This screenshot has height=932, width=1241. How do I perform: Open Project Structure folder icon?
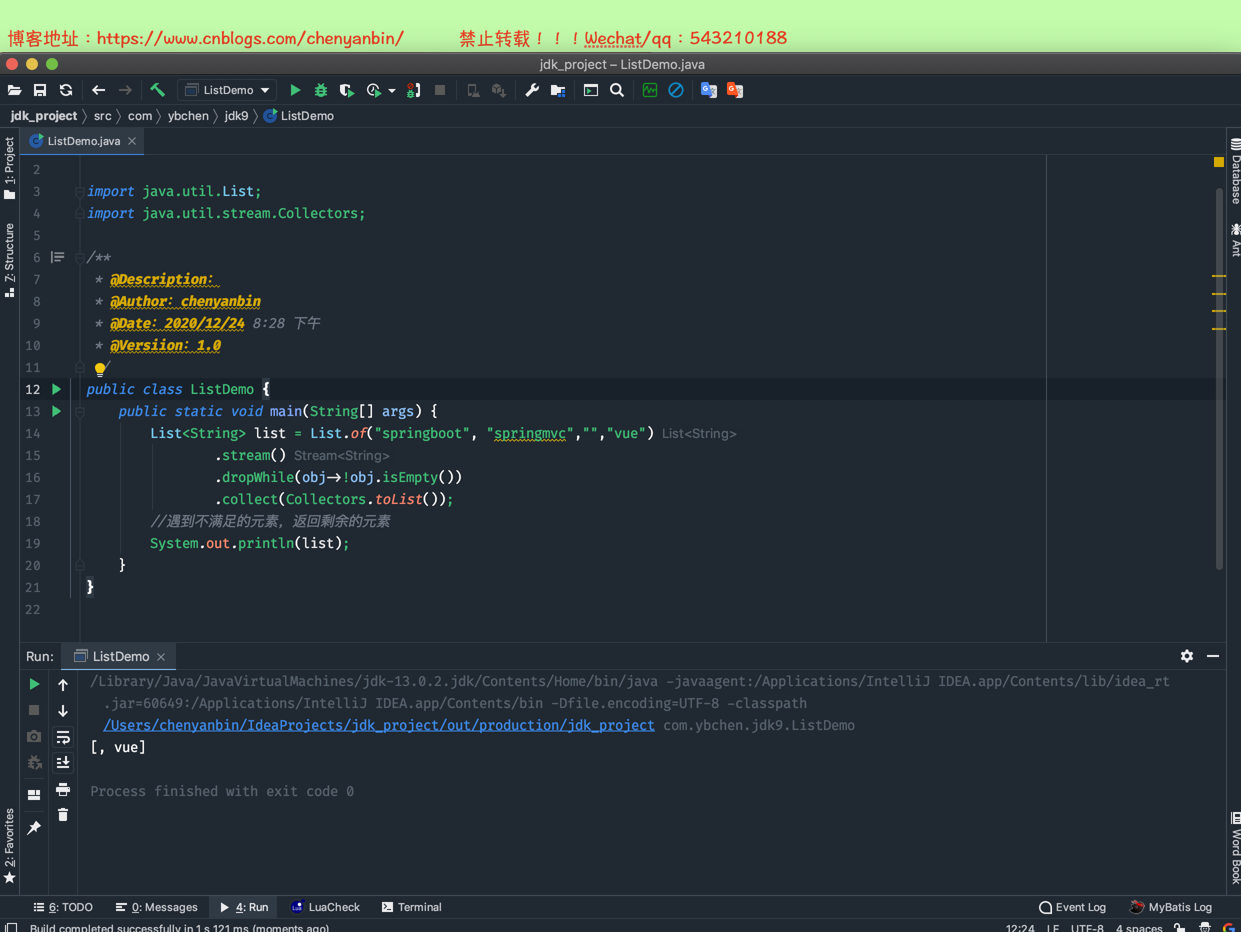[557, 90]
